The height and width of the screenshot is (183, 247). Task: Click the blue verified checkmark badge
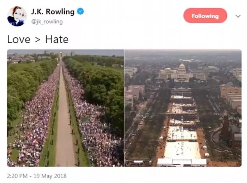click(x=81, y=11)
